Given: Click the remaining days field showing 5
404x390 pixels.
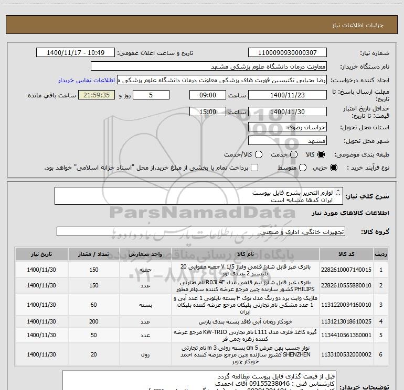Looking at the screenshot, I should tap(151, 95).
